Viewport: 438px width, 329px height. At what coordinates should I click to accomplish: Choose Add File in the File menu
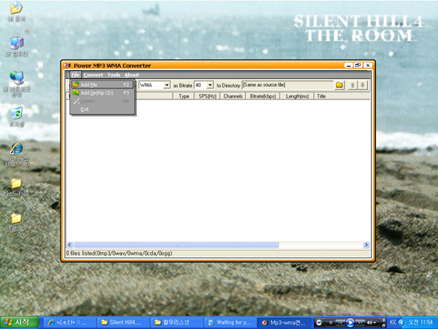click(x=102, y=84)
